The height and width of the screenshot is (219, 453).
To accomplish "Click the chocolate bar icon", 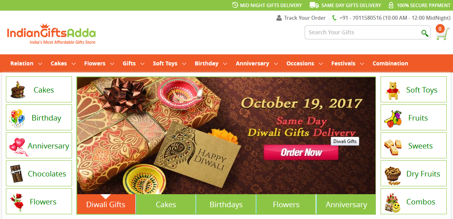I will [16, 174].
